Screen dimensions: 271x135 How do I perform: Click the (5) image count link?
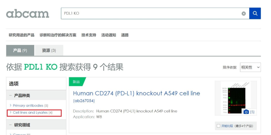pos(252,112)
